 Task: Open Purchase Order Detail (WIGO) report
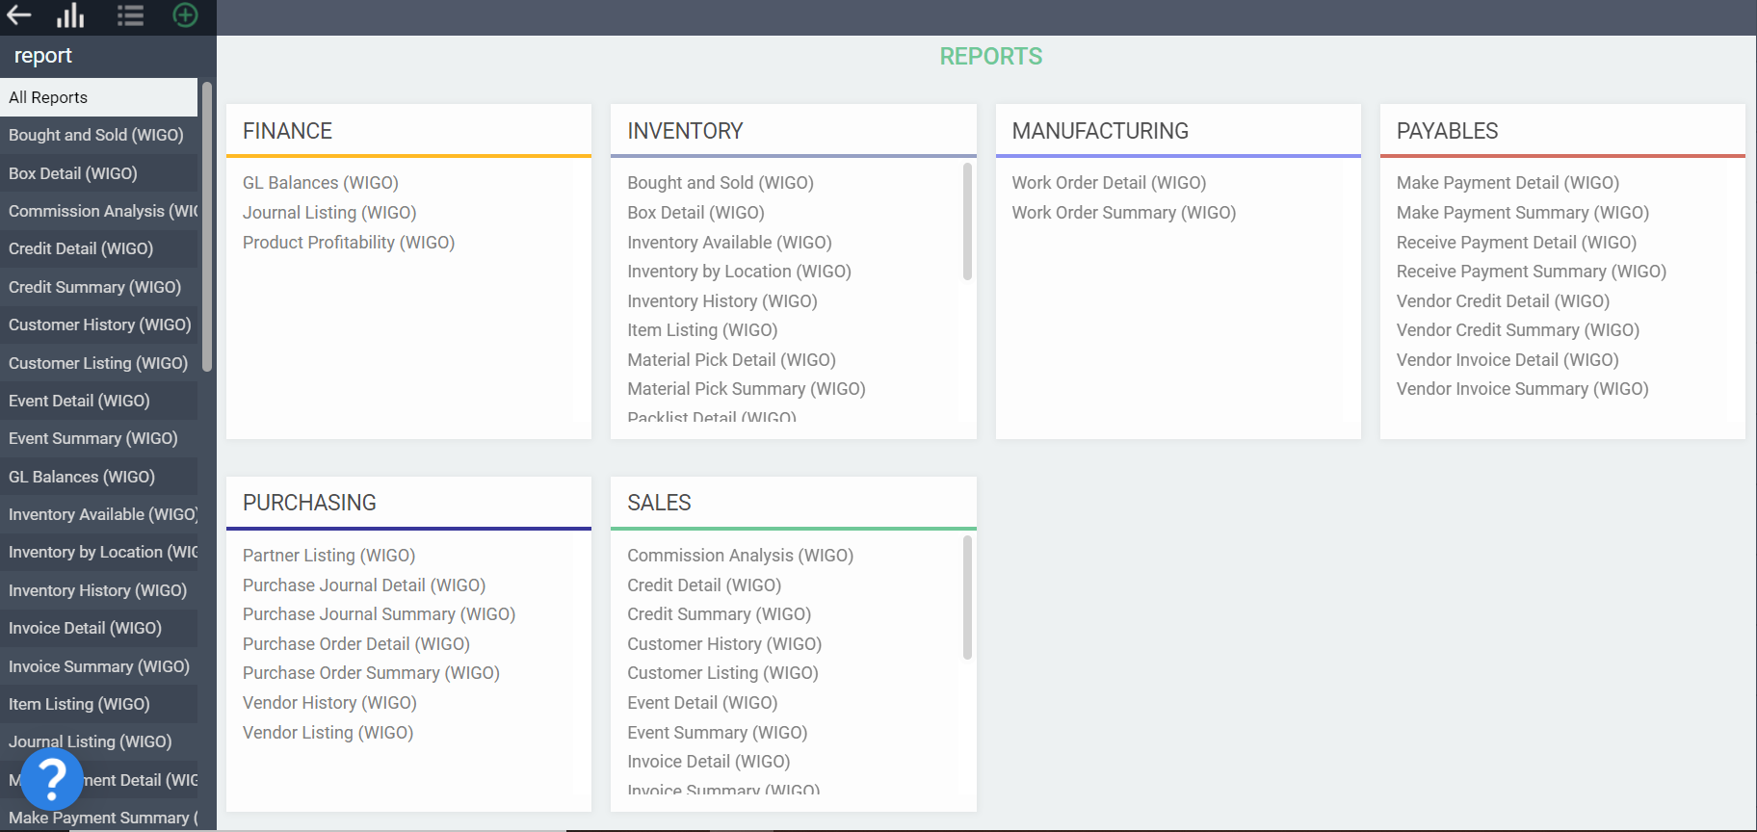coord(355,644)
